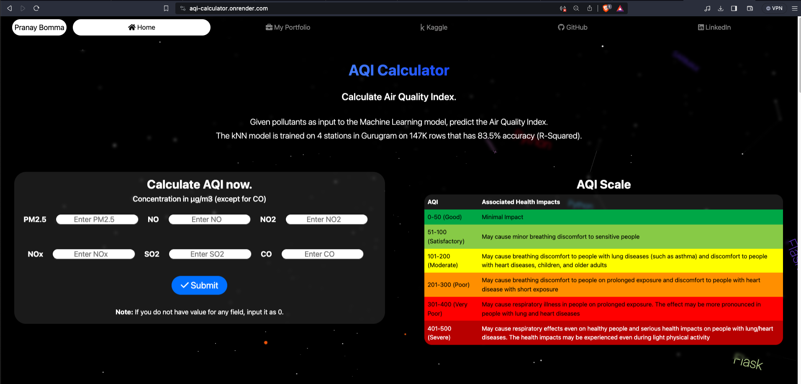Click the bookmark icon beside the URL
801x384 pixels.
click(x=166, y=8)
